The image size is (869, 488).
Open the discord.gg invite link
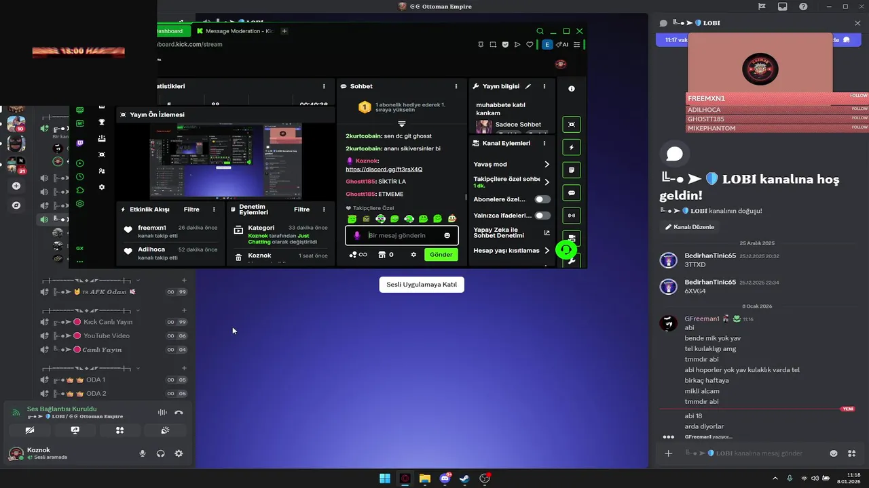[384, 169]
